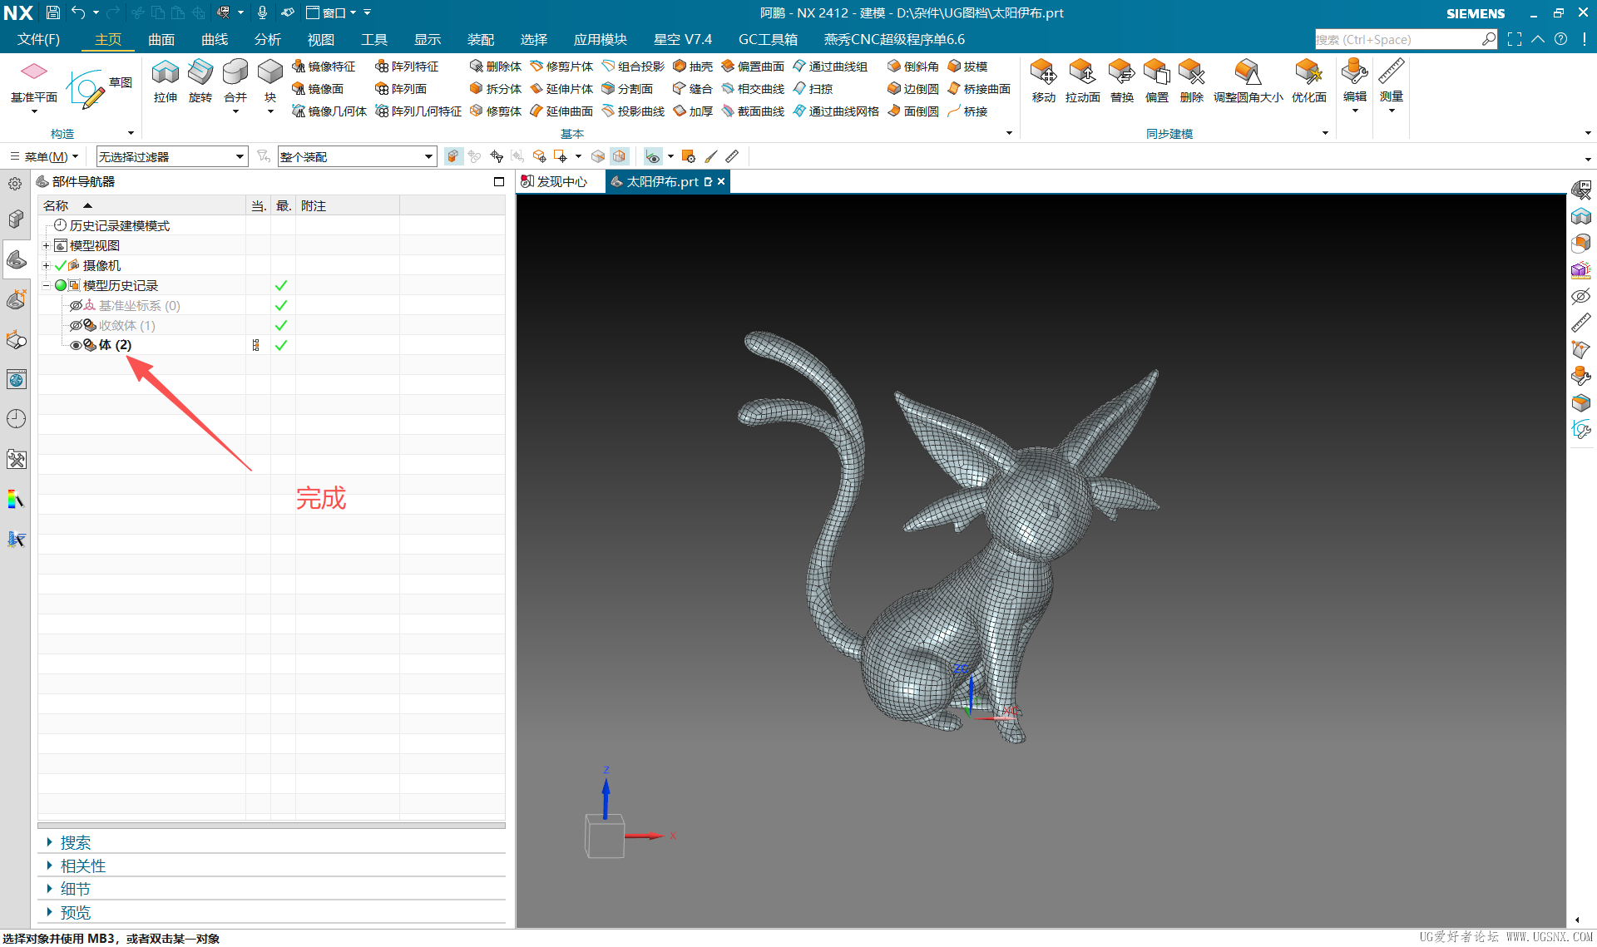Click the 镜像特征 mirror feature tool

(x=324, y=67)
